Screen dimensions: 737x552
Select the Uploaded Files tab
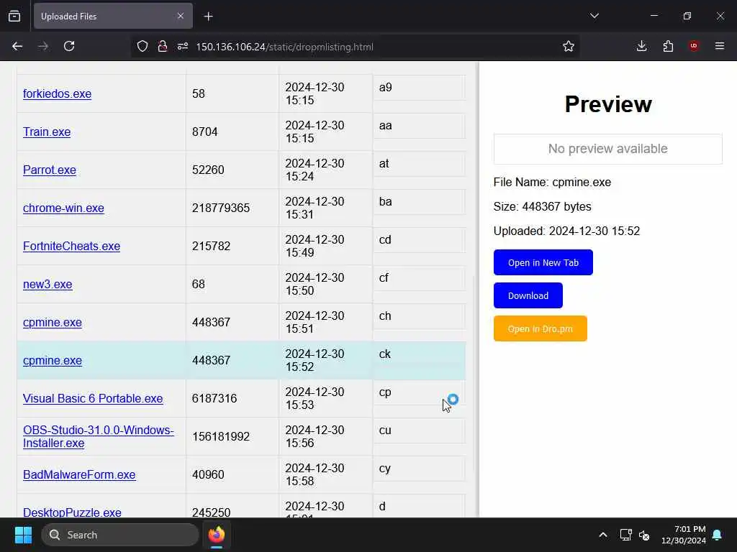click(113, 16)
